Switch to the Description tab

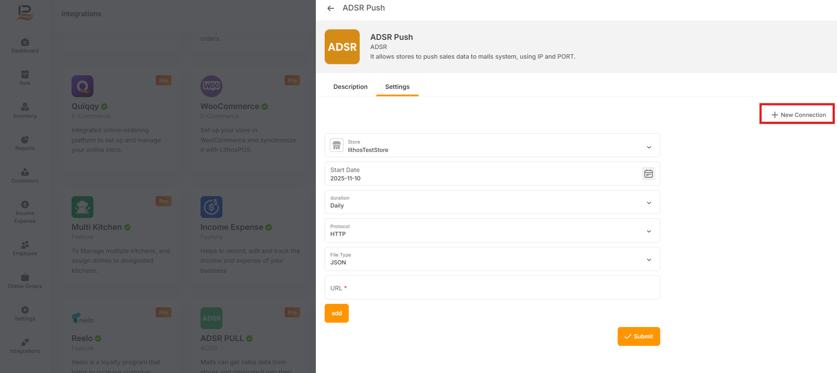pos(350,87)
